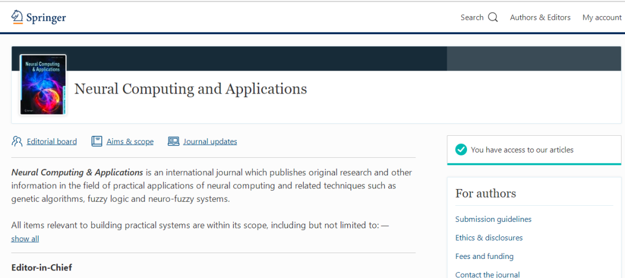625x278 pixels.
Task: Click the Aims & scope document icon
Action: pyautogui.click(x=97, y=141)
